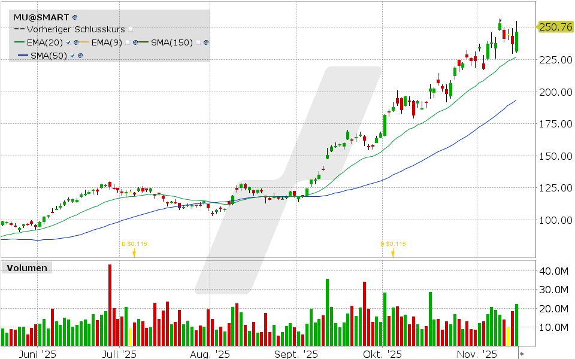The width and height of the screenshot is (575, 359).
Task: Enable the SMA(150) checkbox
Action: 198,42
